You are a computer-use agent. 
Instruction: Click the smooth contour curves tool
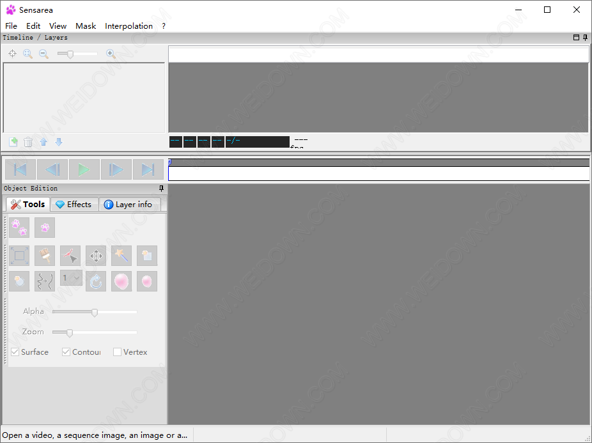(45, 281)
